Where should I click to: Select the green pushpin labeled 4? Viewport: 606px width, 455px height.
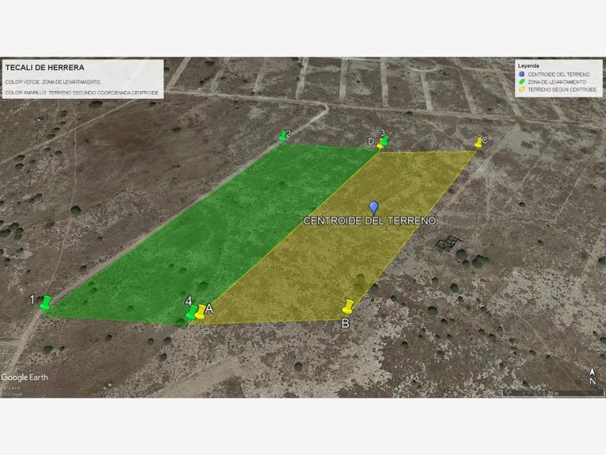(x=191, y=312)
